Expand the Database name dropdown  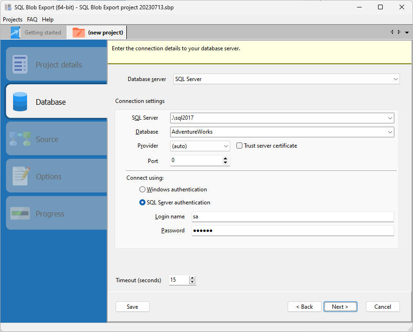tap(390, 132)
